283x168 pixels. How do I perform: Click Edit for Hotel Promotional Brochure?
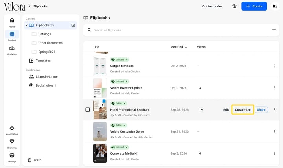[x=226, y=110]
